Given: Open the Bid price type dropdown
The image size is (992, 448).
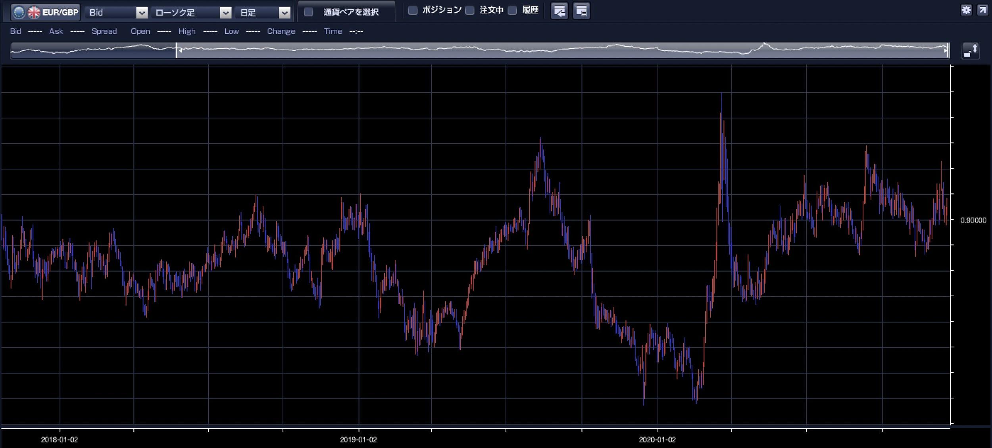Looking at the screenshot, I should pyautogui.click(x=116, y=13).
